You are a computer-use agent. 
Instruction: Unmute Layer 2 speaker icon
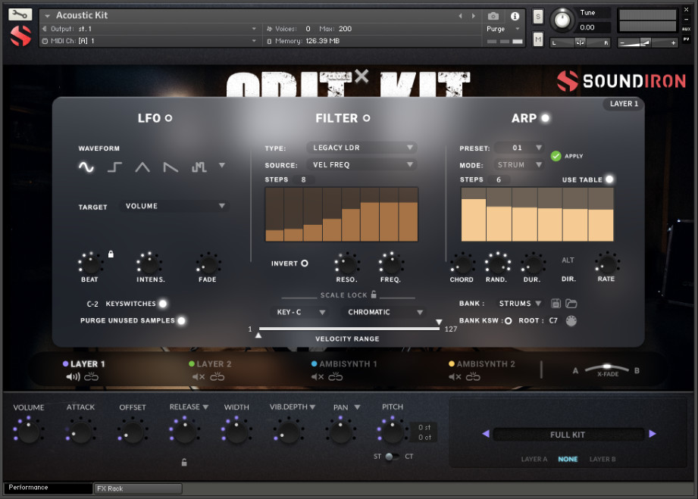tap(199, 376)
